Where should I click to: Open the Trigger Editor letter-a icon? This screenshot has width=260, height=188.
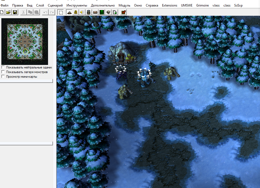click(x=76, y=12)
